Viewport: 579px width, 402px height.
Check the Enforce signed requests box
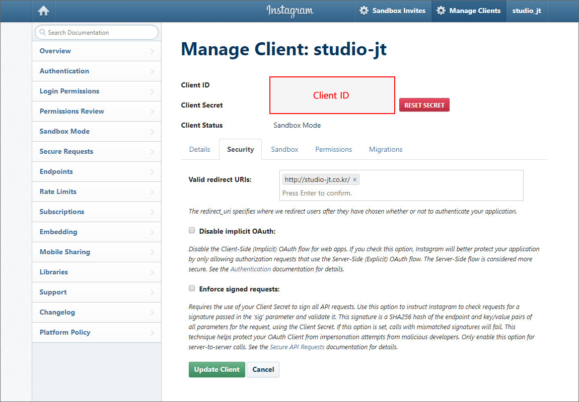coord(192,288)
